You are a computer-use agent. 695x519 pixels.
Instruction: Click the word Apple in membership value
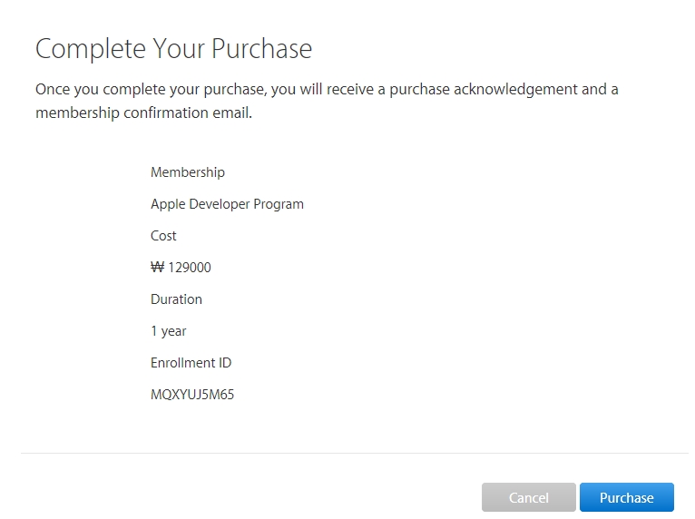tap(168, 204)
